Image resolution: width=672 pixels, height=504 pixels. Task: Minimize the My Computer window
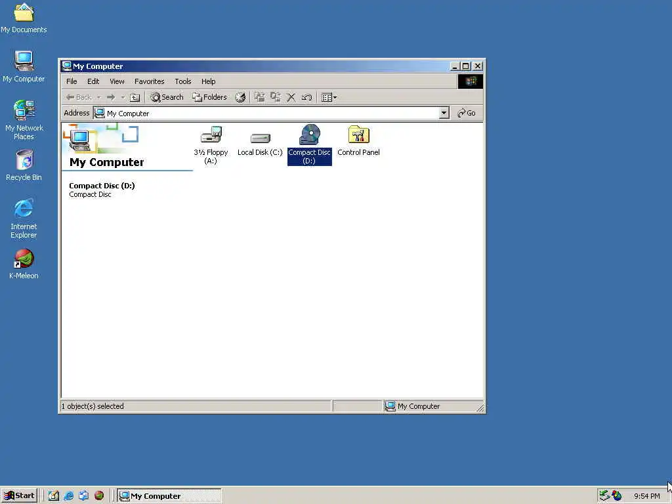[455, 66]
